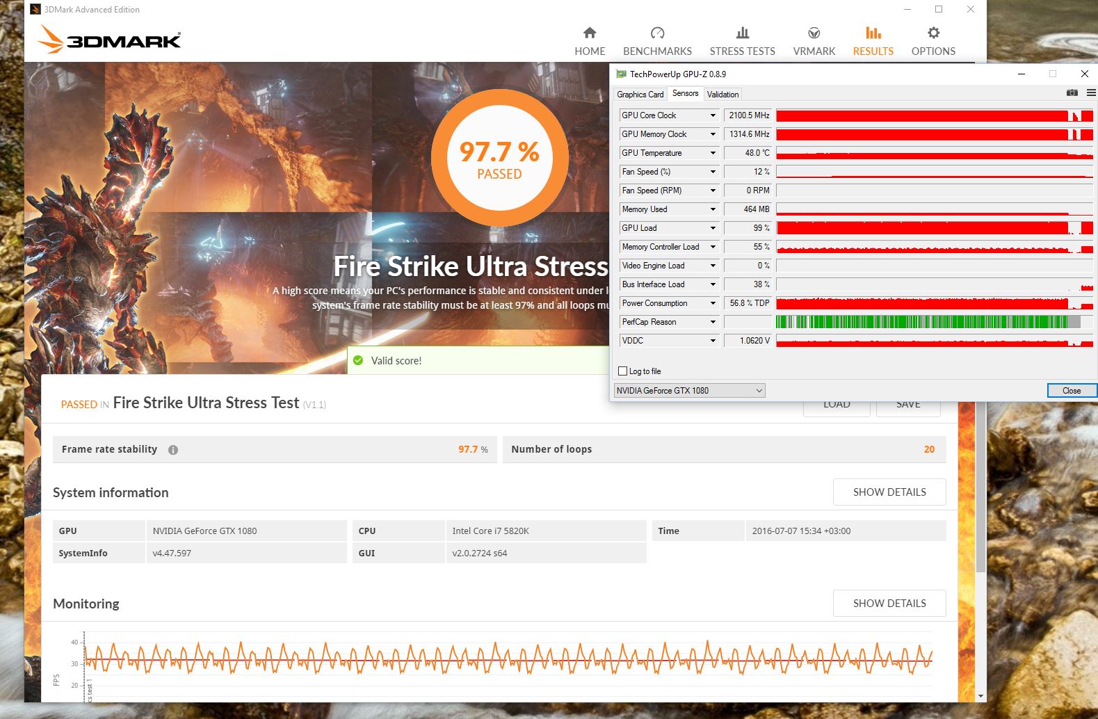Screen dimensions: 1098x719
Task: Click the Results chart icon
Action: [873, 33]
